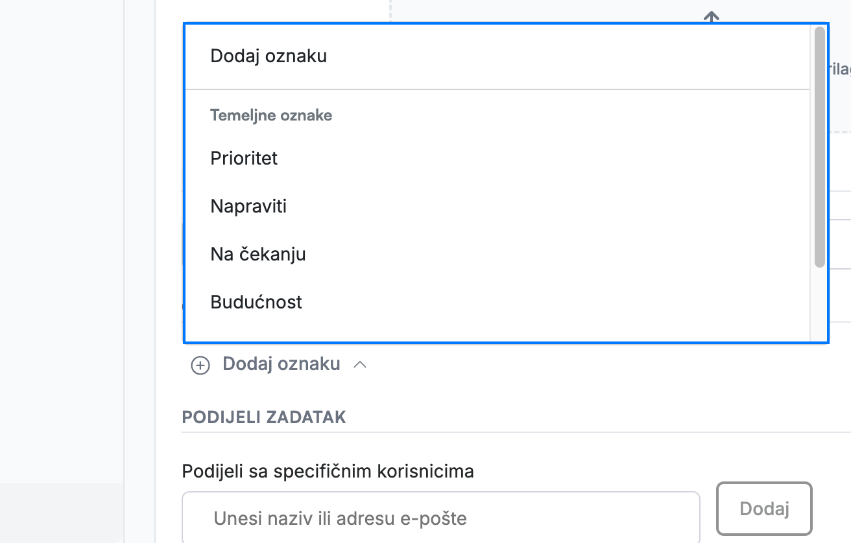The width and height of the screenshot is (851, 543).
Task: Click the tag list scrollbar thumb
Action: pyautogui.click(x=820, y=147)
